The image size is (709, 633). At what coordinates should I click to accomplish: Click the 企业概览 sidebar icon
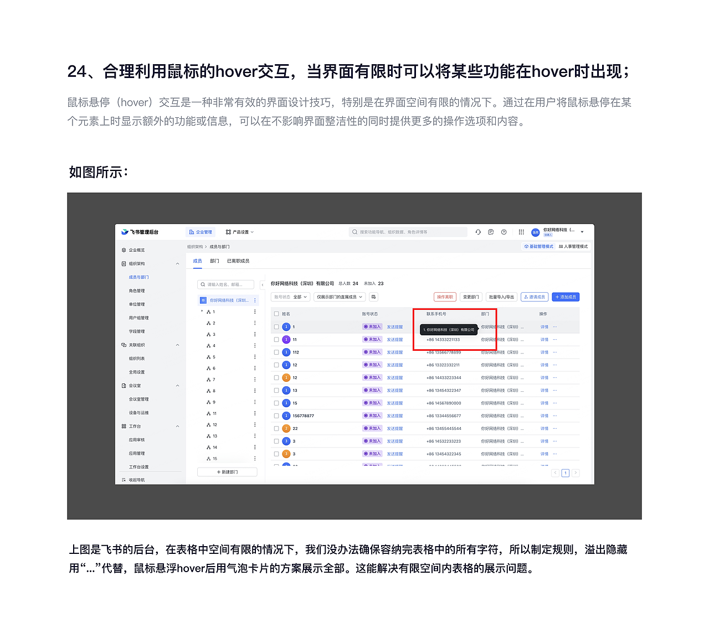pos(124,250)
